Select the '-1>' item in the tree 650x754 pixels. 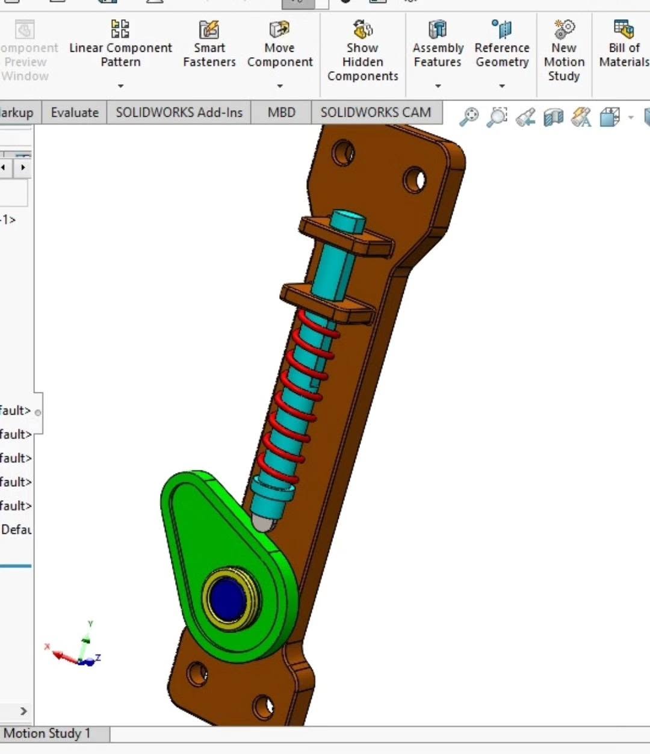coord(8,220)
